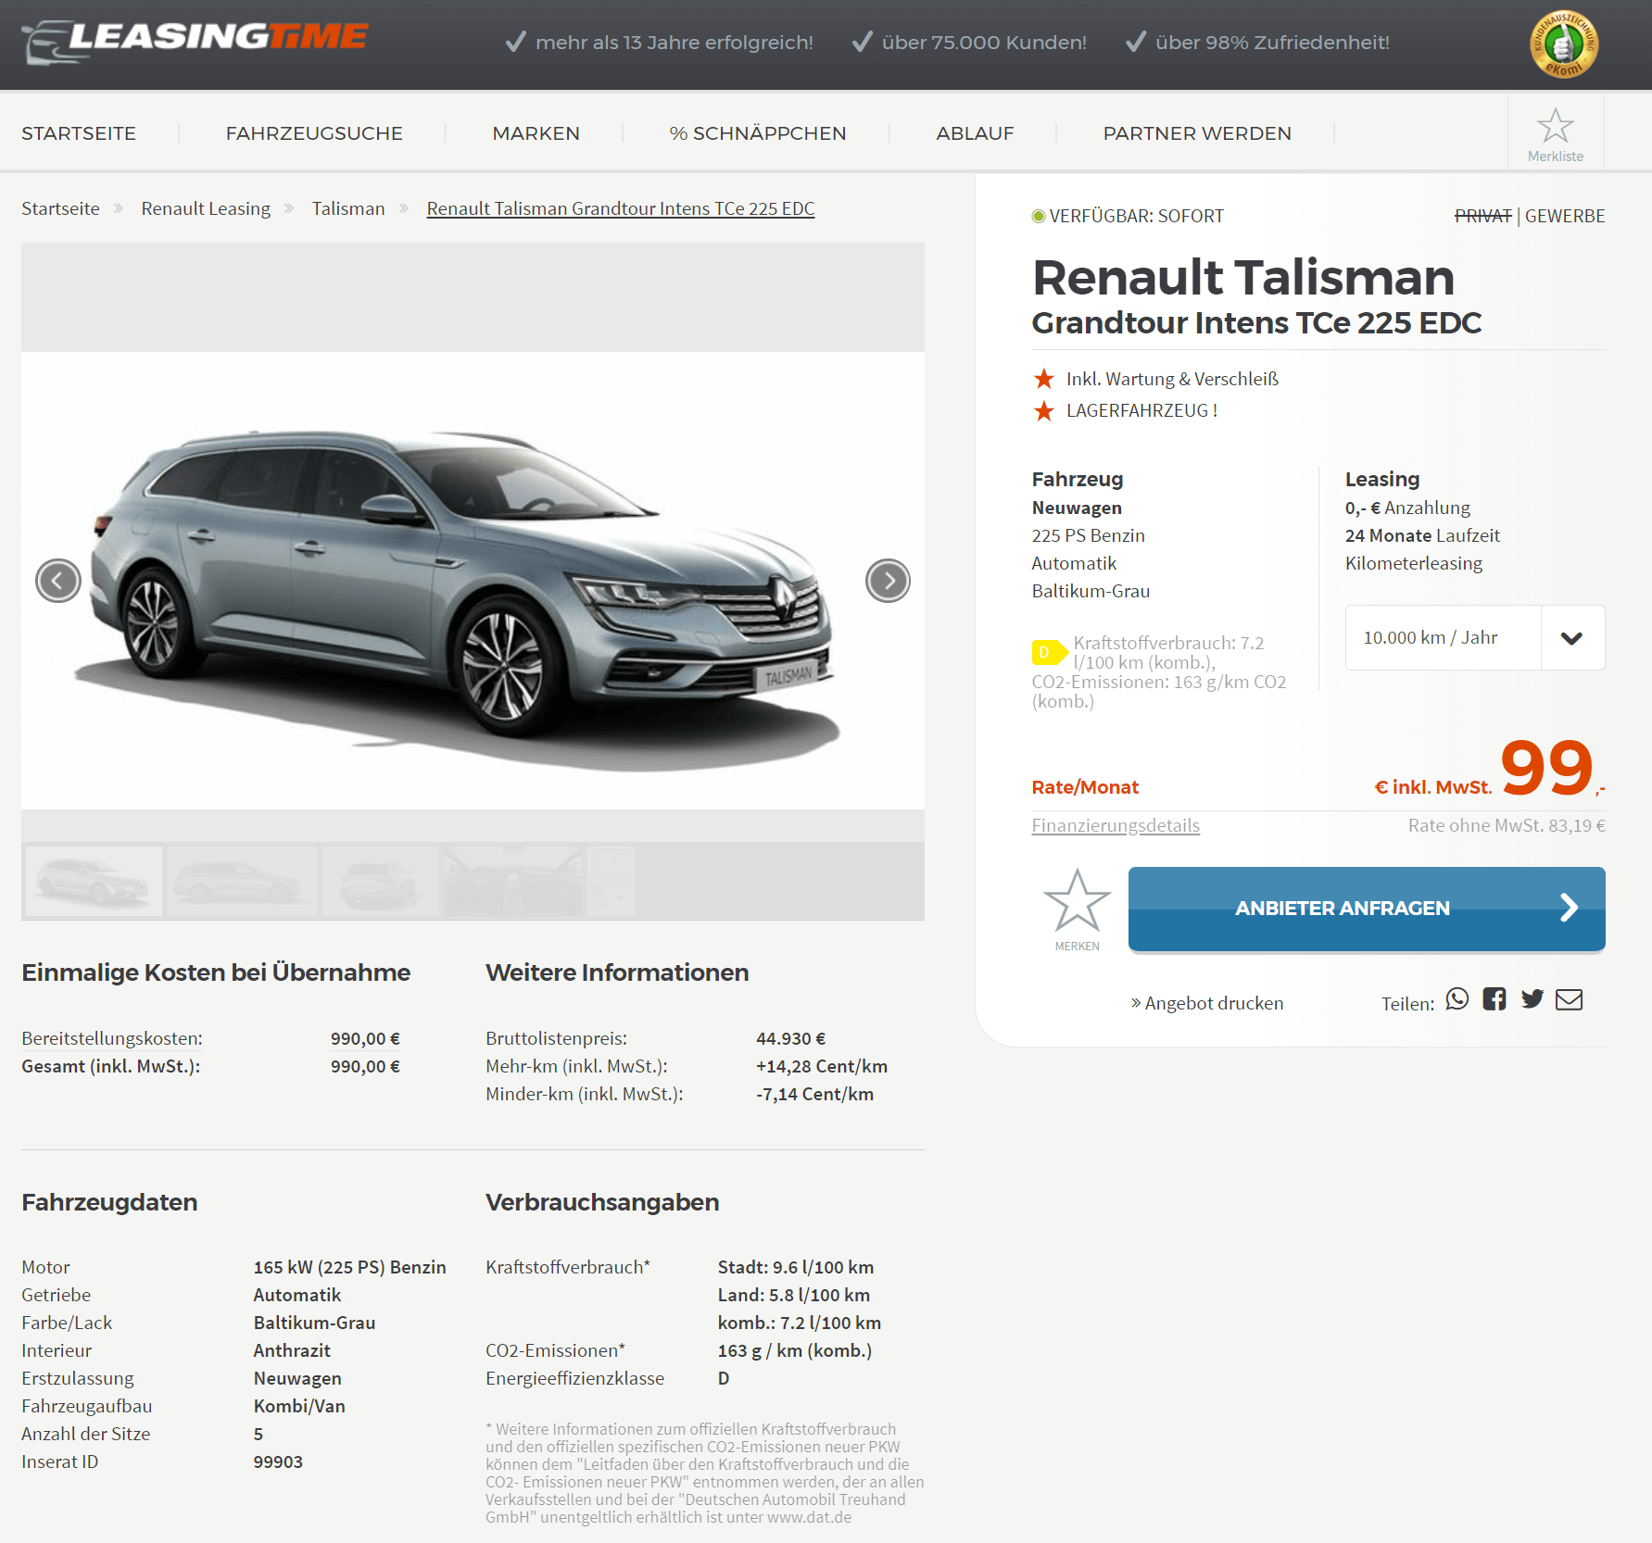Click Minder-km value -7,14 Cent/km

[814, 1094]
